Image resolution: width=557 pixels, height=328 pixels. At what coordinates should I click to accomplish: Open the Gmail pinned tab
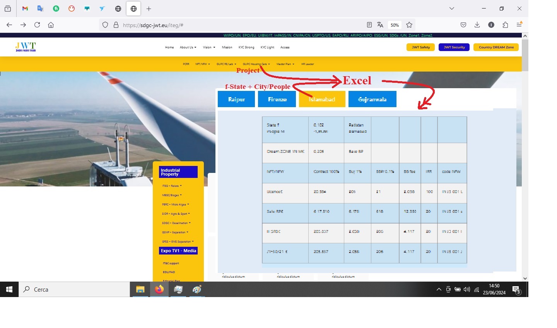pos(25,9)
